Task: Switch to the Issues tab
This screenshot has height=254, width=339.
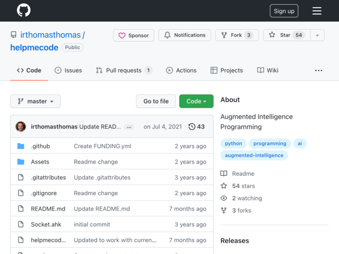Action: coord(68,70)
